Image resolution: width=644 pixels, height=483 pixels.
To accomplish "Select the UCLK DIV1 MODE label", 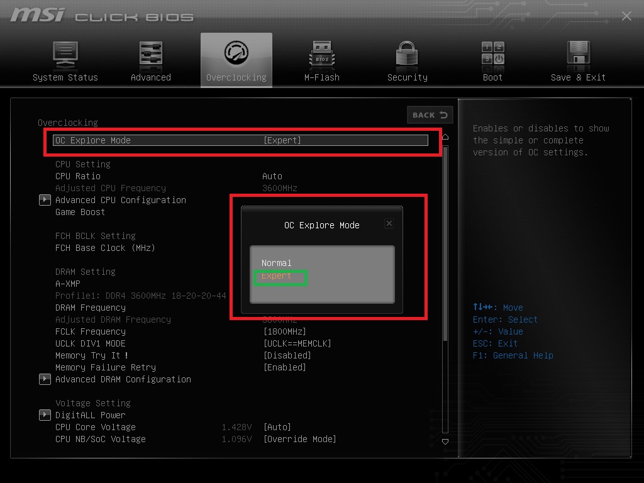I will [x=91, y=343].
